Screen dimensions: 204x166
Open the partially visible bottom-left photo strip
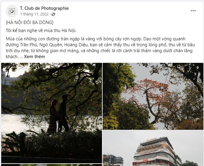[52, 165]
